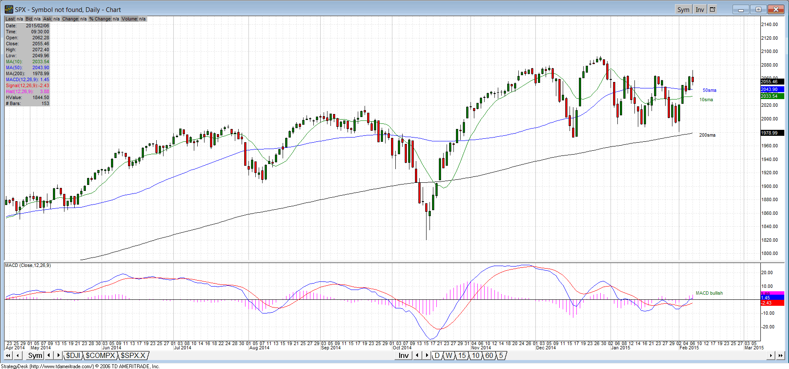Click the right arrow beside bottom Sym button
Image resolution: width=789 pixels, height=369 pixels.
58,356
